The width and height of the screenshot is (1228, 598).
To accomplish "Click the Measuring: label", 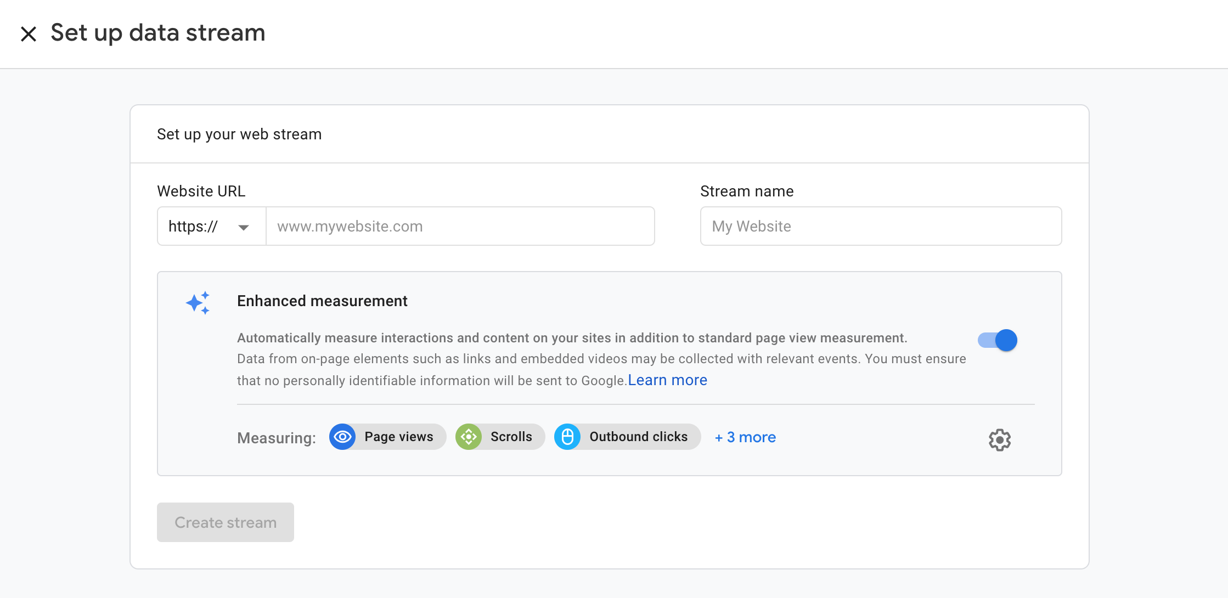I will point(277,438).
